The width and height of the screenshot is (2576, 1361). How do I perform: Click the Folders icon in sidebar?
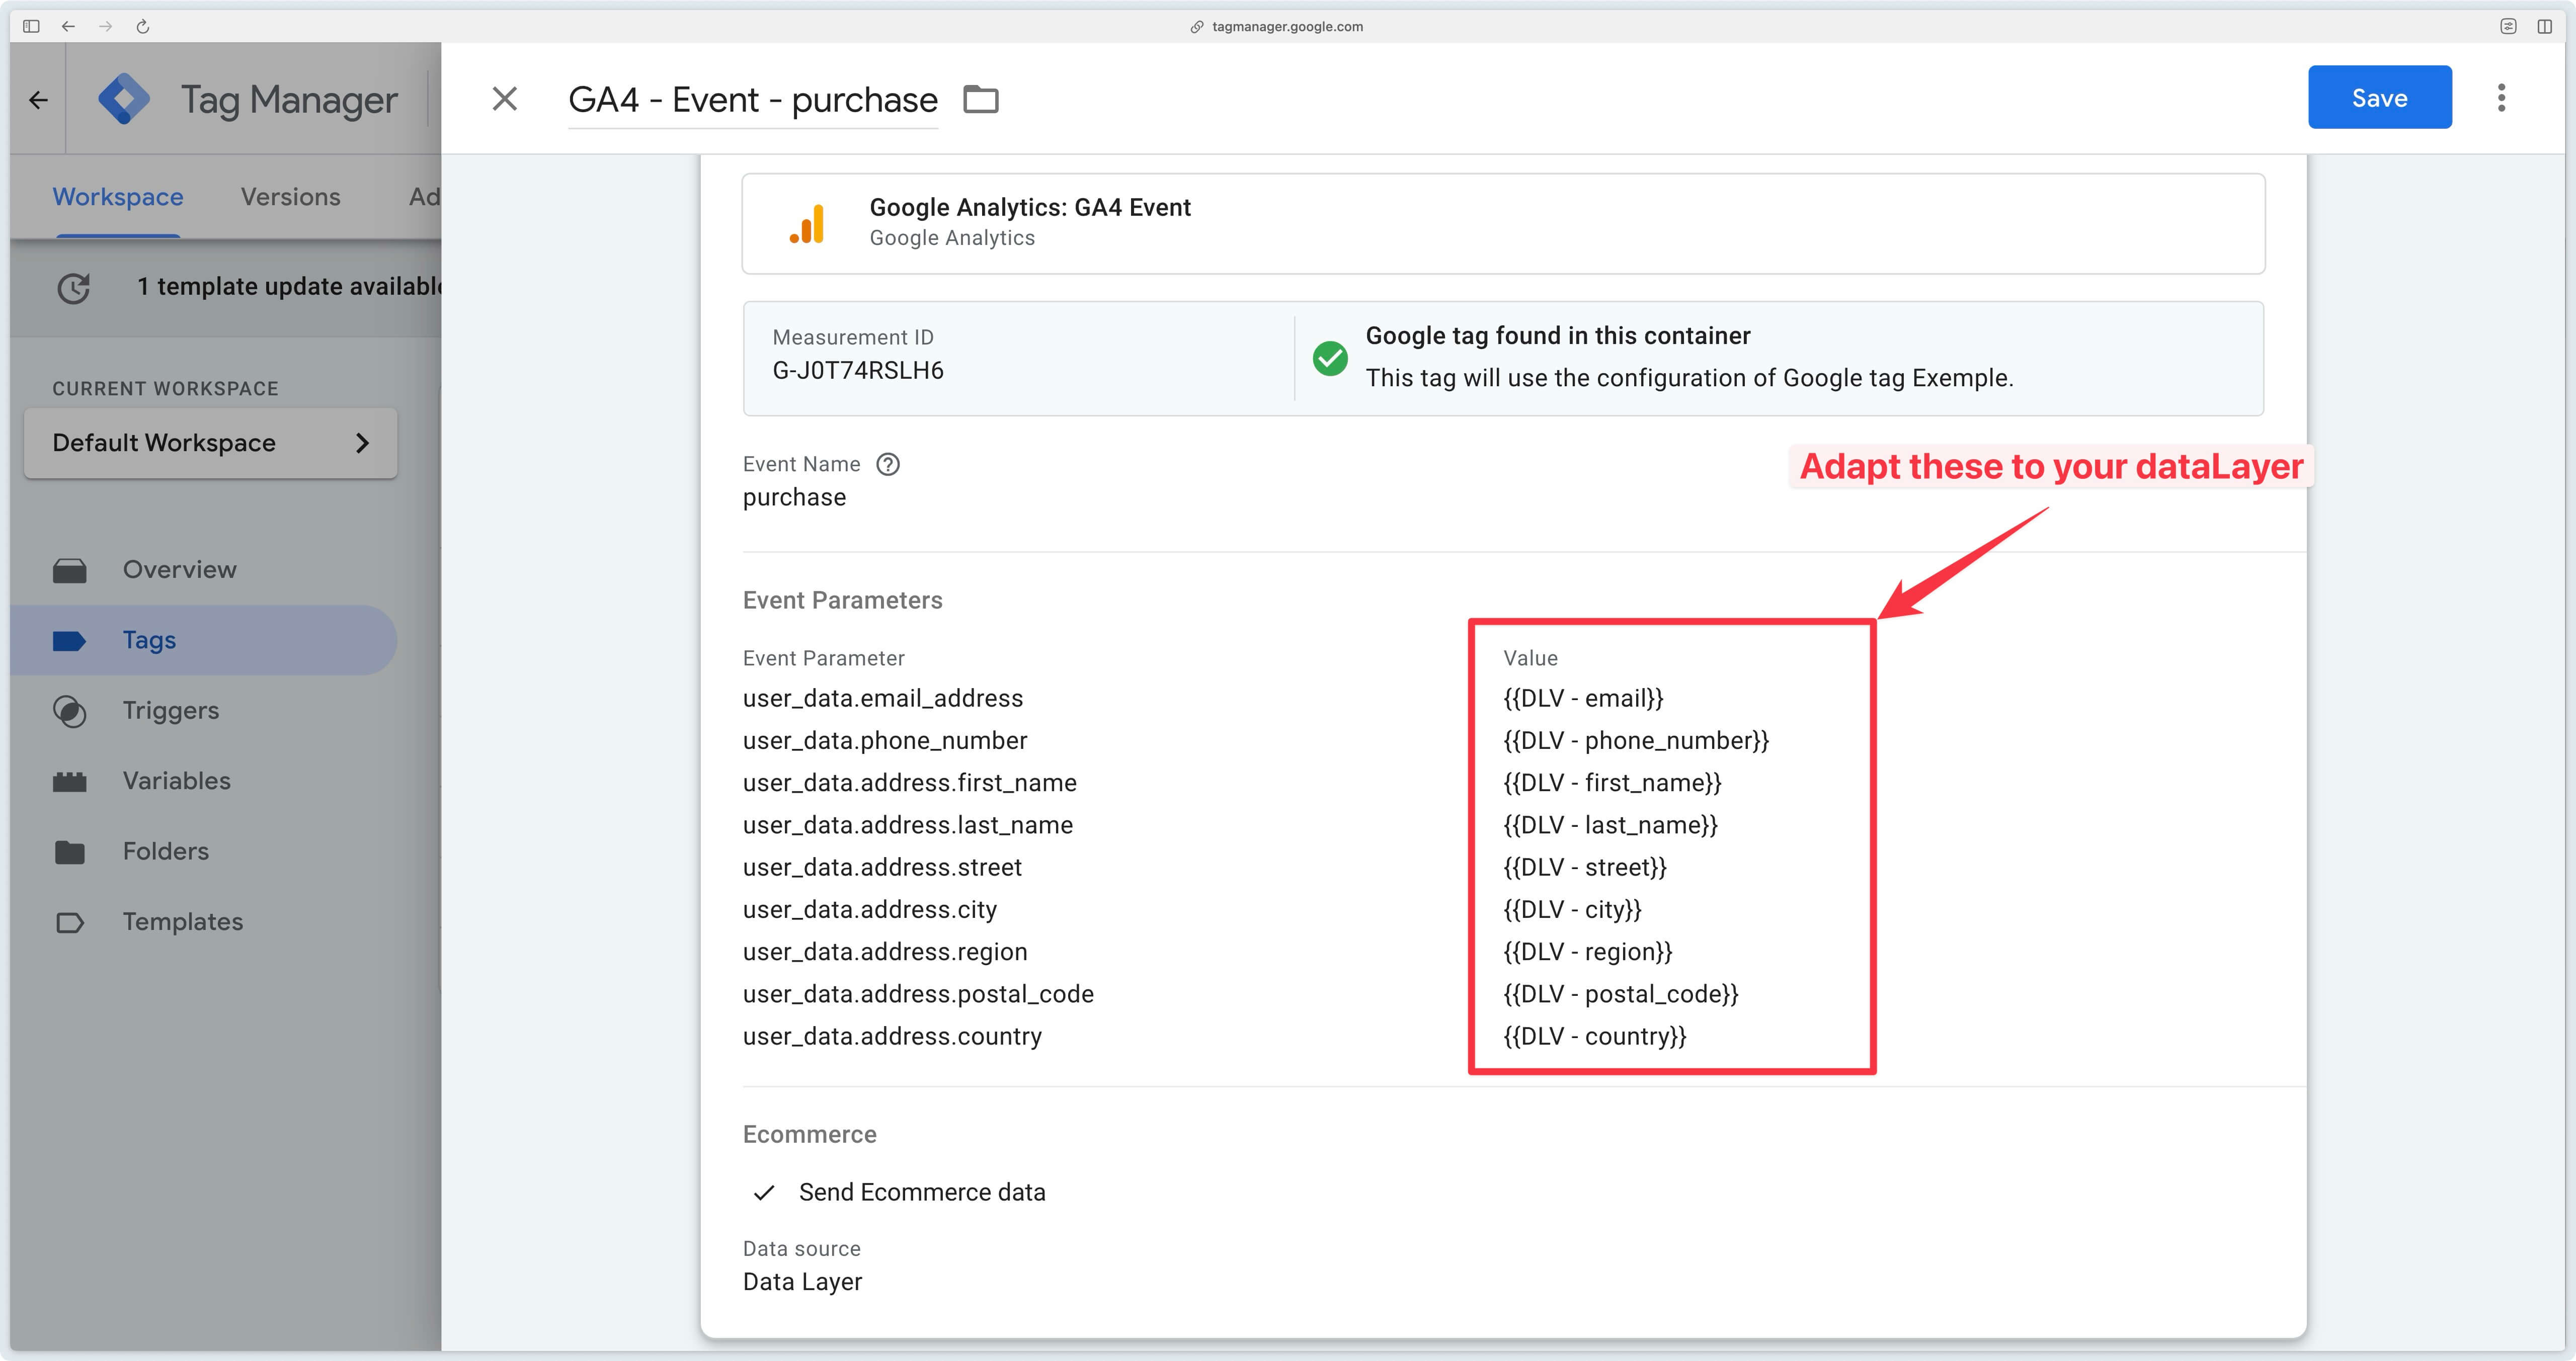[69, 851]
